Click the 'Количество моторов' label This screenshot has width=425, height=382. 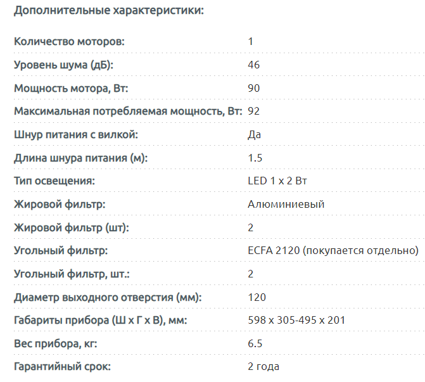[70, 42]
